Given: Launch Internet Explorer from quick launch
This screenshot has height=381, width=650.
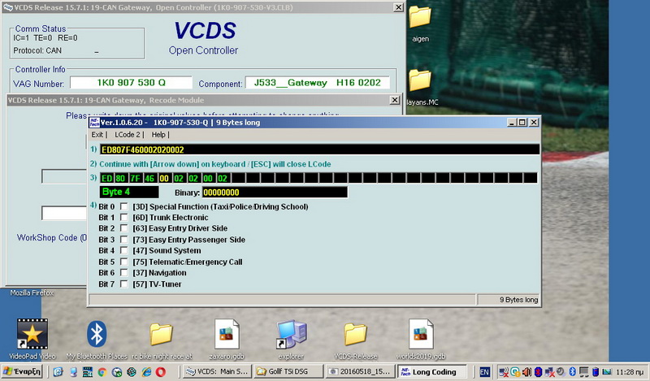Looking at the screenshot, I should 146,372.
